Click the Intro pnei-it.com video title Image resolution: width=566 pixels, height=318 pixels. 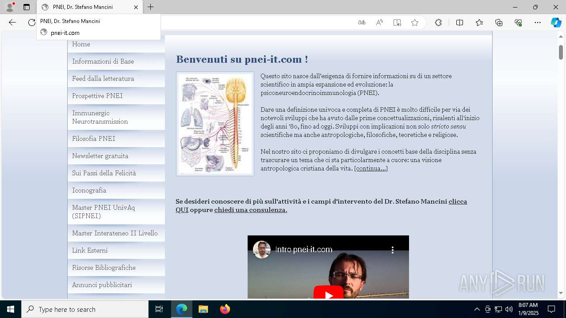click(x=304, y=250)
